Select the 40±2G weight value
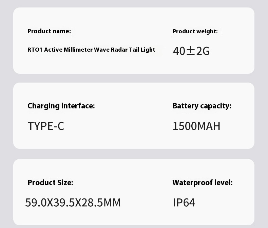268x228 pixels. pyautogui.click(x=191, y=51)
